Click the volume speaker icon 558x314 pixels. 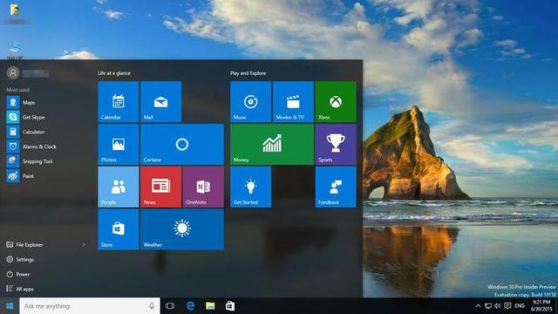(x=498, y=306)
